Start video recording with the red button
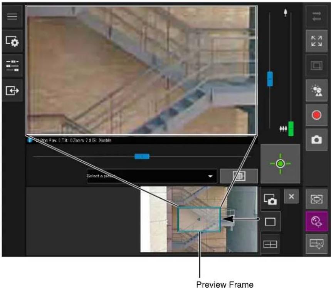The width and height of the screenshot is (331, 288). (316, 115)
